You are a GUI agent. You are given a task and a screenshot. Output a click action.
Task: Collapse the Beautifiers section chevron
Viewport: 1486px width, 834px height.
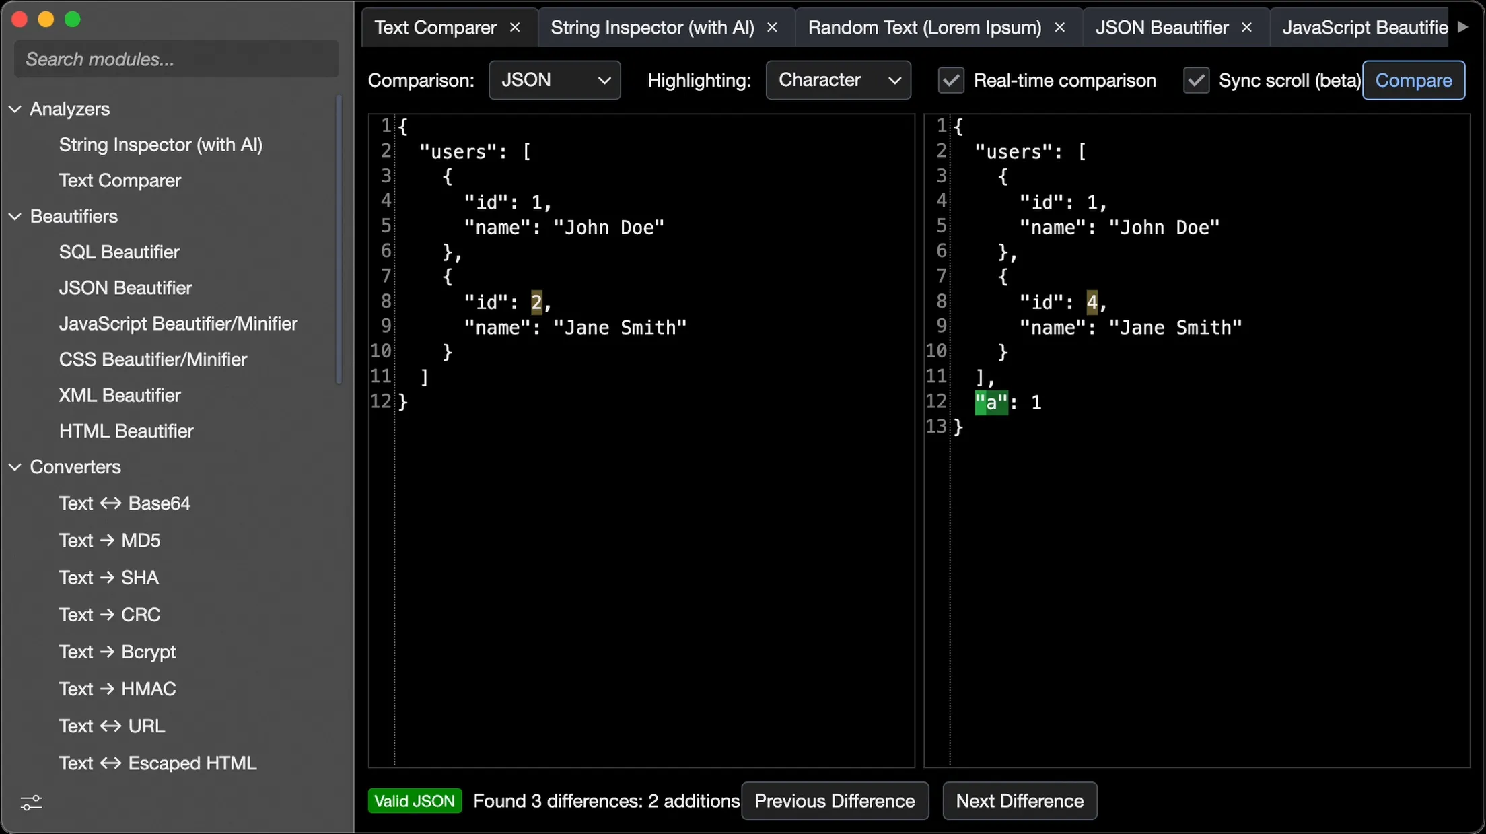click(x=15, y=217)
